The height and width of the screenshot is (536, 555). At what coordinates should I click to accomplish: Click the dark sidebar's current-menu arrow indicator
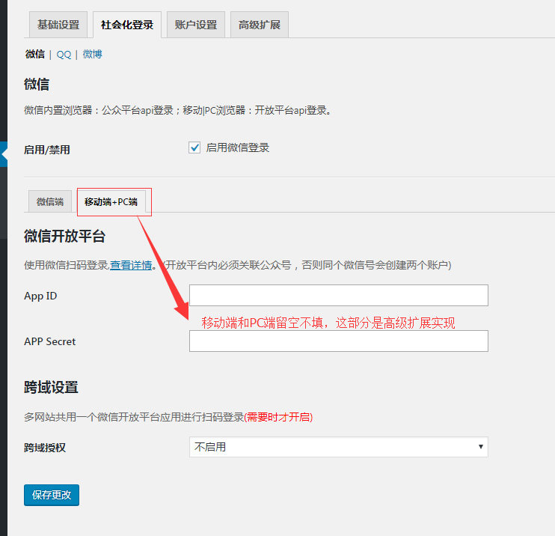4,154
